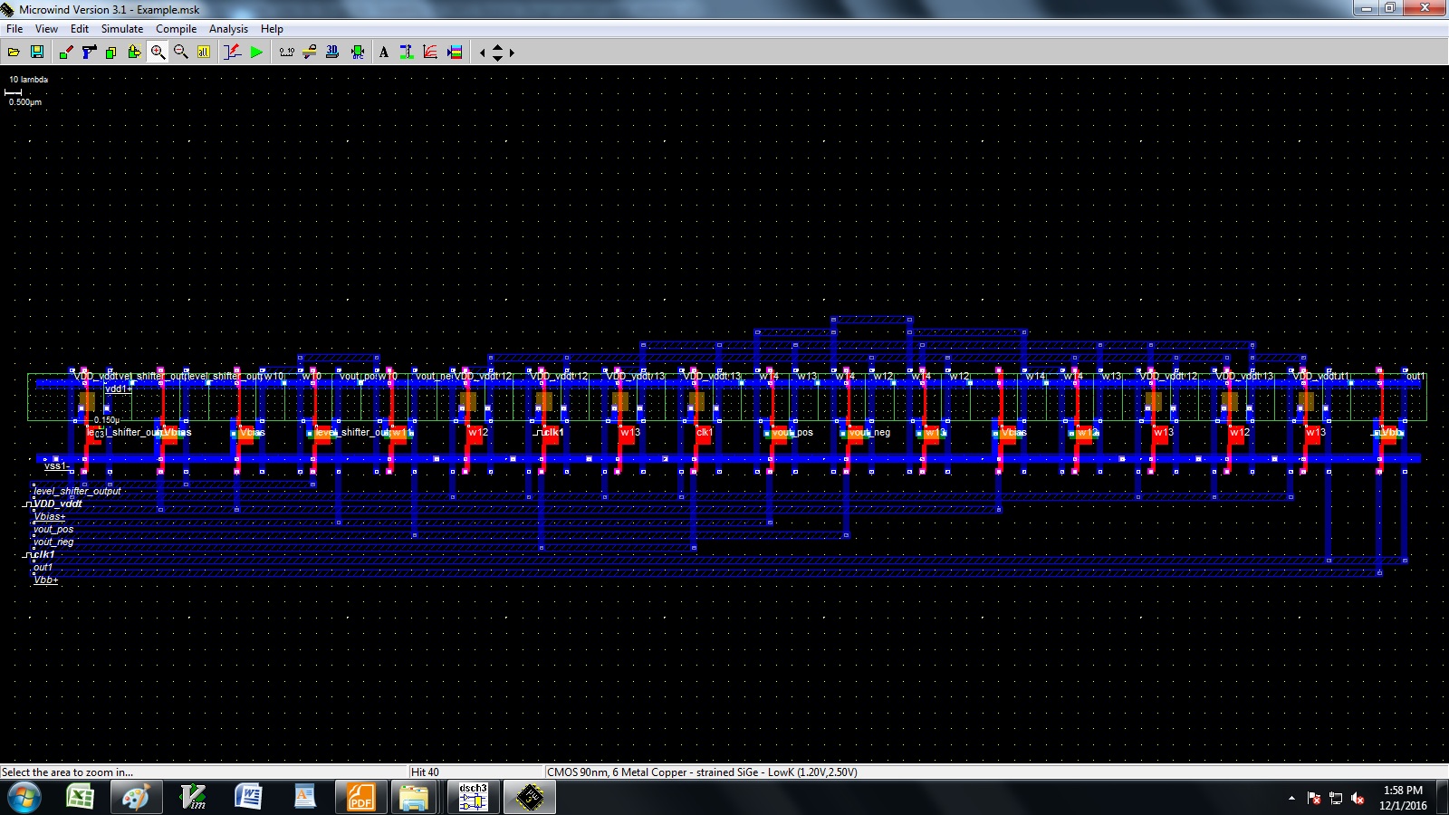Activate the Zoom In magnifier
The image size is (1449, 815).
(158, 53)
